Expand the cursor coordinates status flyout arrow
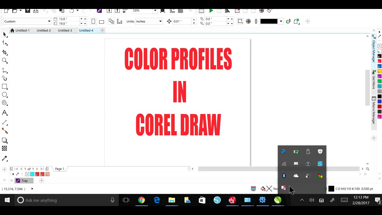The image size is (382, 215). point(32,189)
